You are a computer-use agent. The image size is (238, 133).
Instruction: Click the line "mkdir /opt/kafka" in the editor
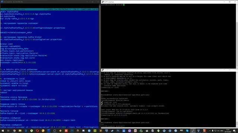[x=9, y=11]
